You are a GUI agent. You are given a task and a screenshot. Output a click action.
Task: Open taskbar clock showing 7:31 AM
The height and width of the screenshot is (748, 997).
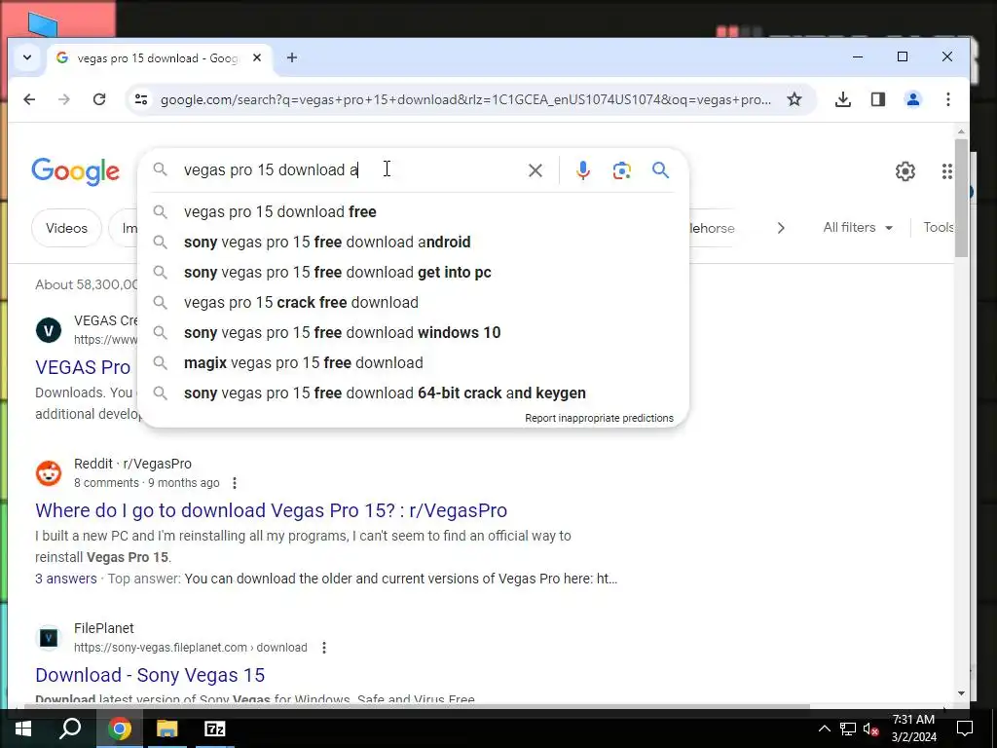[x=913, y=729]
